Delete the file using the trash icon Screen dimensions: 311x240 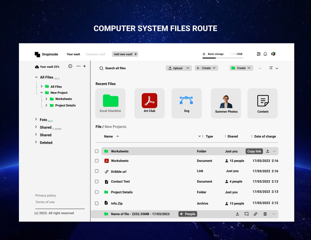(265, 214)
